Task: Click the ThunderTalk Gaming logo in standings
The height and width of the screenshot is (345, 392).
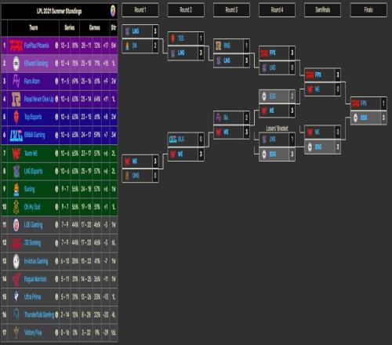Action: coord(16,314)
